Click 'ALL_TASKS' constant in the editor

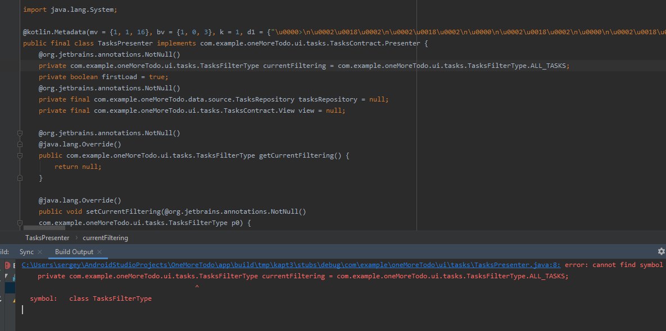(548, 66)
